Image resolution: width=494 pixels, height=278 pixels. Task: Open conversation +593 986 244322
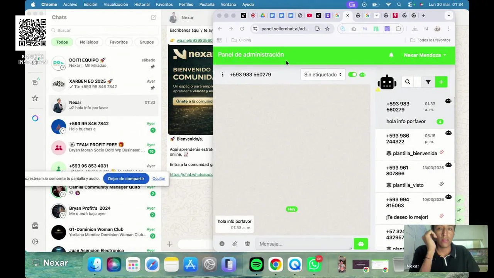pyautogui.click(x=414, y=144)
